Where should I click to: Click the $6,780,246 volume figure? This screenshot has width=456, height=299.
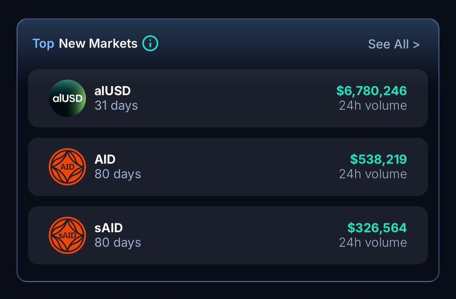pyautogui.click(x=371, y=91)
